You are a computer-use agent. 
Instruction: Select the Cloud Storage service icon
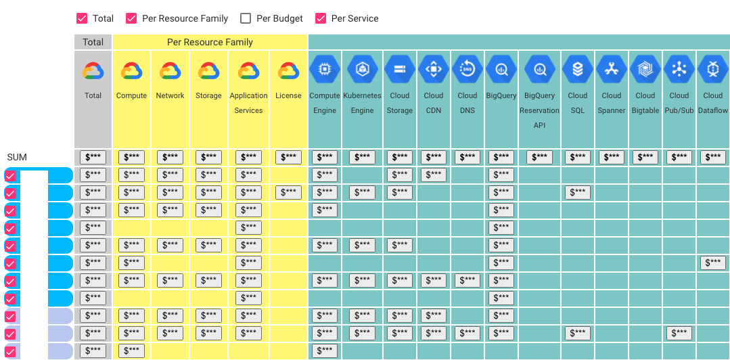[x=399, y=69]
